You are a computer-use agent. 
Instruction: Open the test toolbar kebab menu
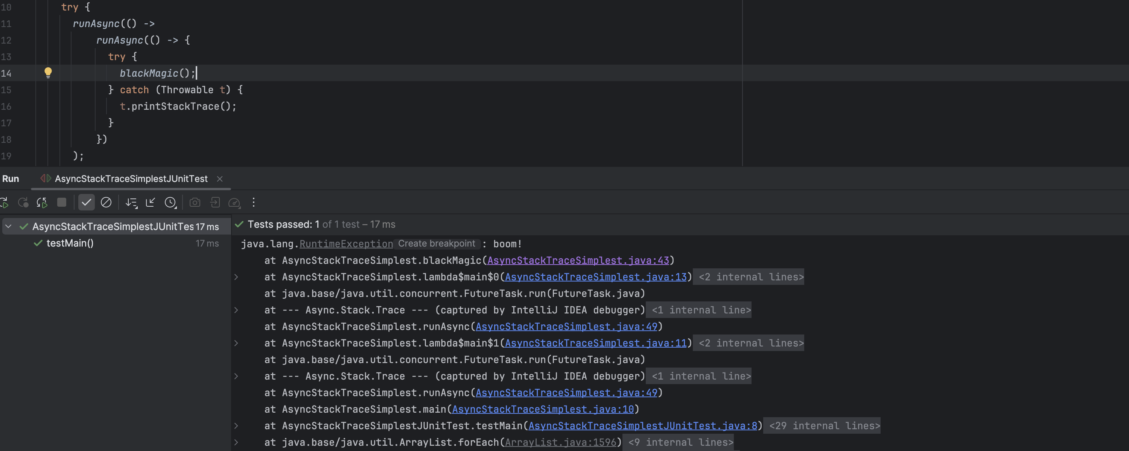253,202
